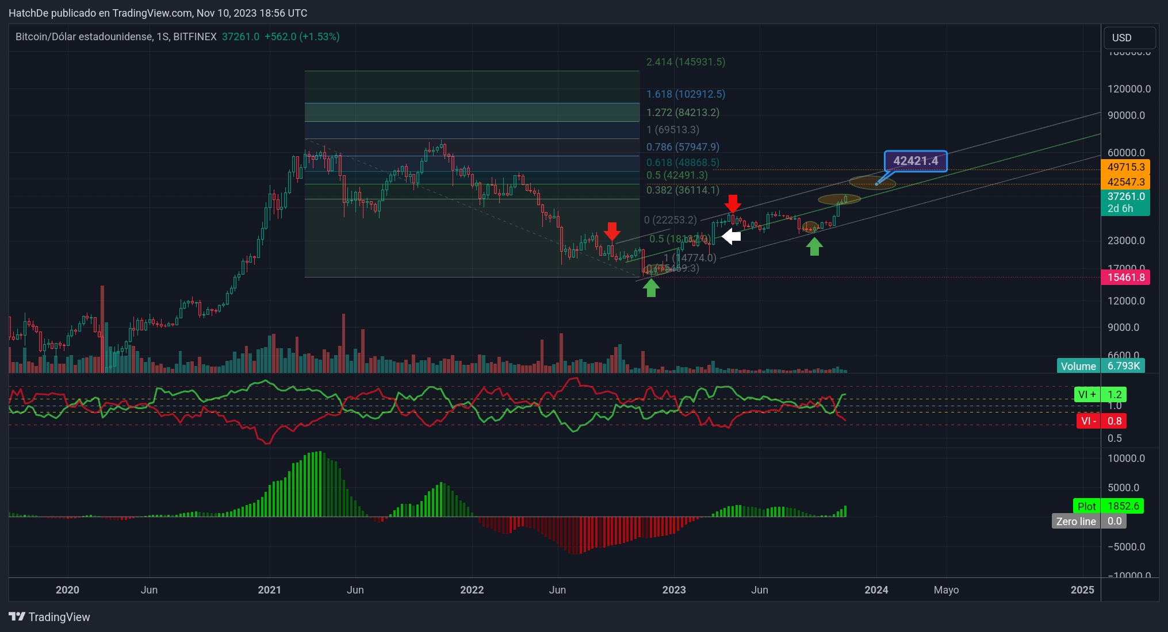The width and height of the screenshot is (1168, 632).
Task: Click the 1852.6 plot value tag
Action: pyautogui.click(x=1123, y=506)
